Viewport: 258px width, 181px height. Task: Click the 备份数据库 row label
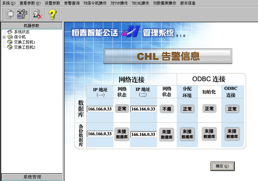[x=81, y=135]
